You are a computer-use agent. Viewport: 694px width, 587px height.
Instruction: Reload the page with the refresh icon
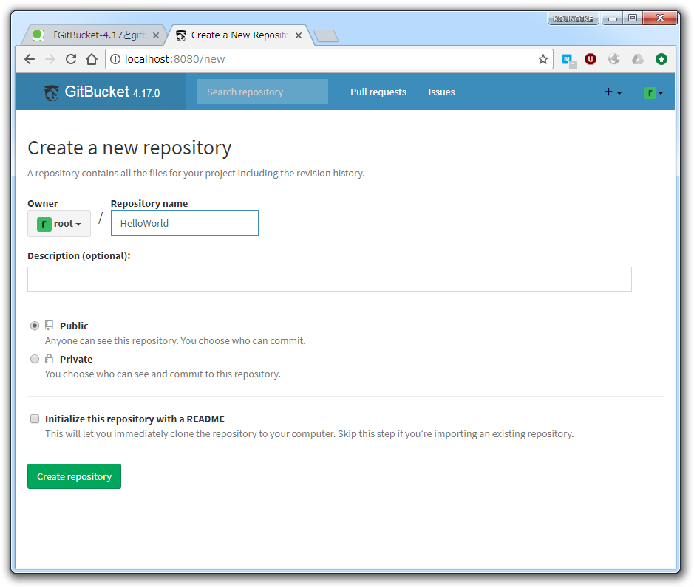(x=70, y=59)
